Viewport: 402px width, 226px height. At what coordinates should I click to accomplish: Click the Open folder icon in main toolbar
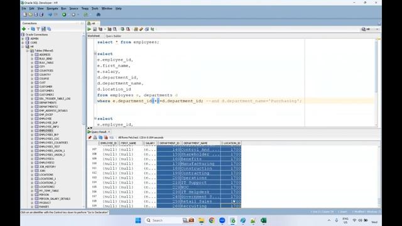point(31,14)
